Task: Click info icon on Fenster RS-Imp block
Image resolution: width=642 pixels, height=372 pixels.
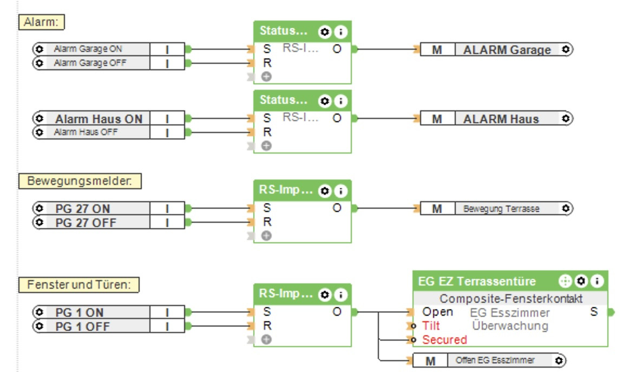Action: (x=340, y=295)
